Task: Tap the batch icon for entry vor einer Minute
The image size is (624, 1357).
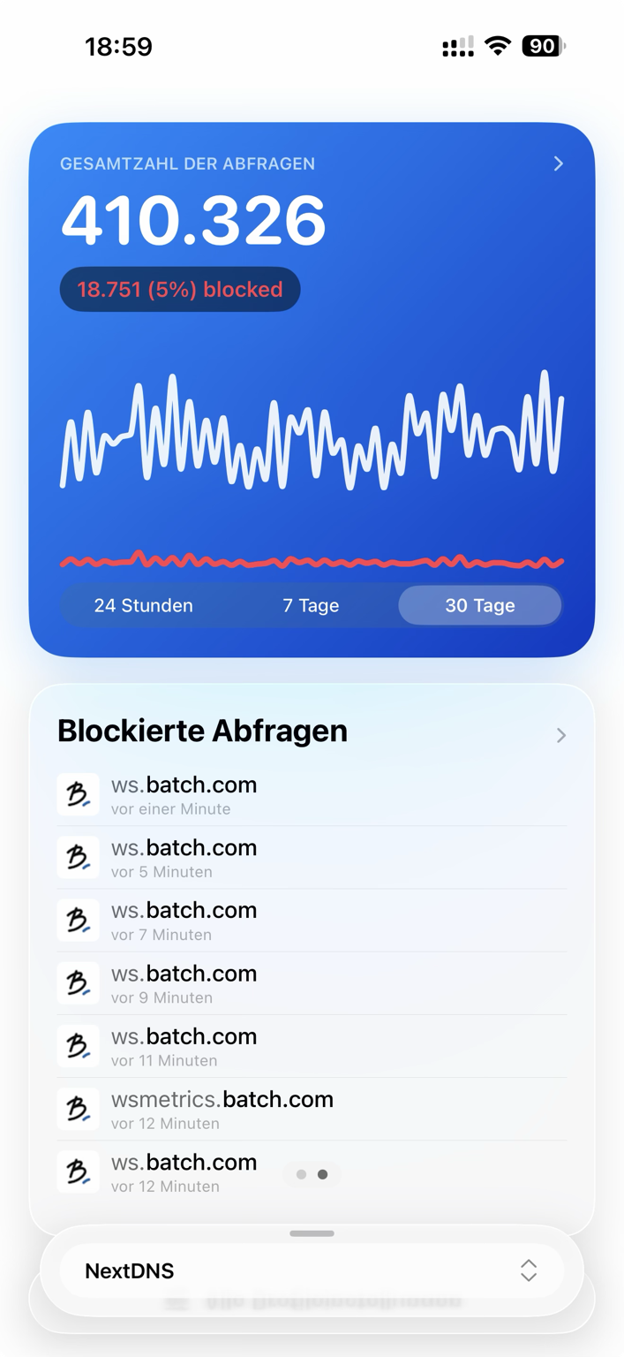Action: [x=78, y=794]
